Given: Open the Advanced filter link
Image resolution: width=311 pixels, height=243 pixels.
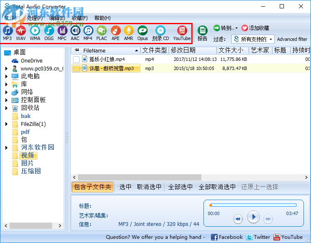Looking at the screenshot, I should tap(292, 39).
